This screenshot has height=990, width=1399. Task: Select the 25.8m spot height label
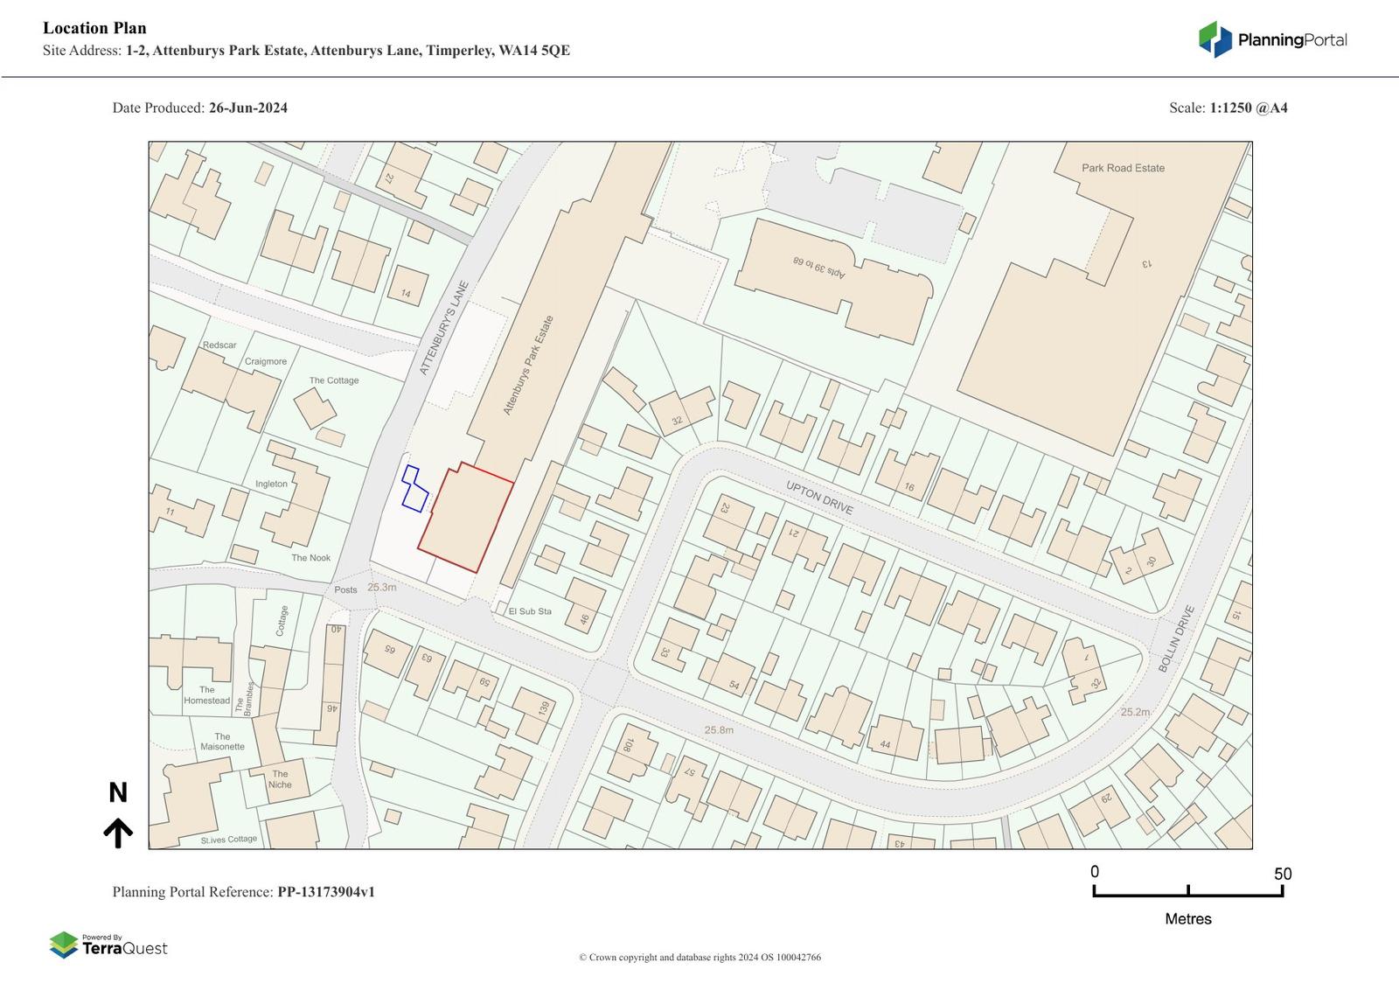click(719, 729)
